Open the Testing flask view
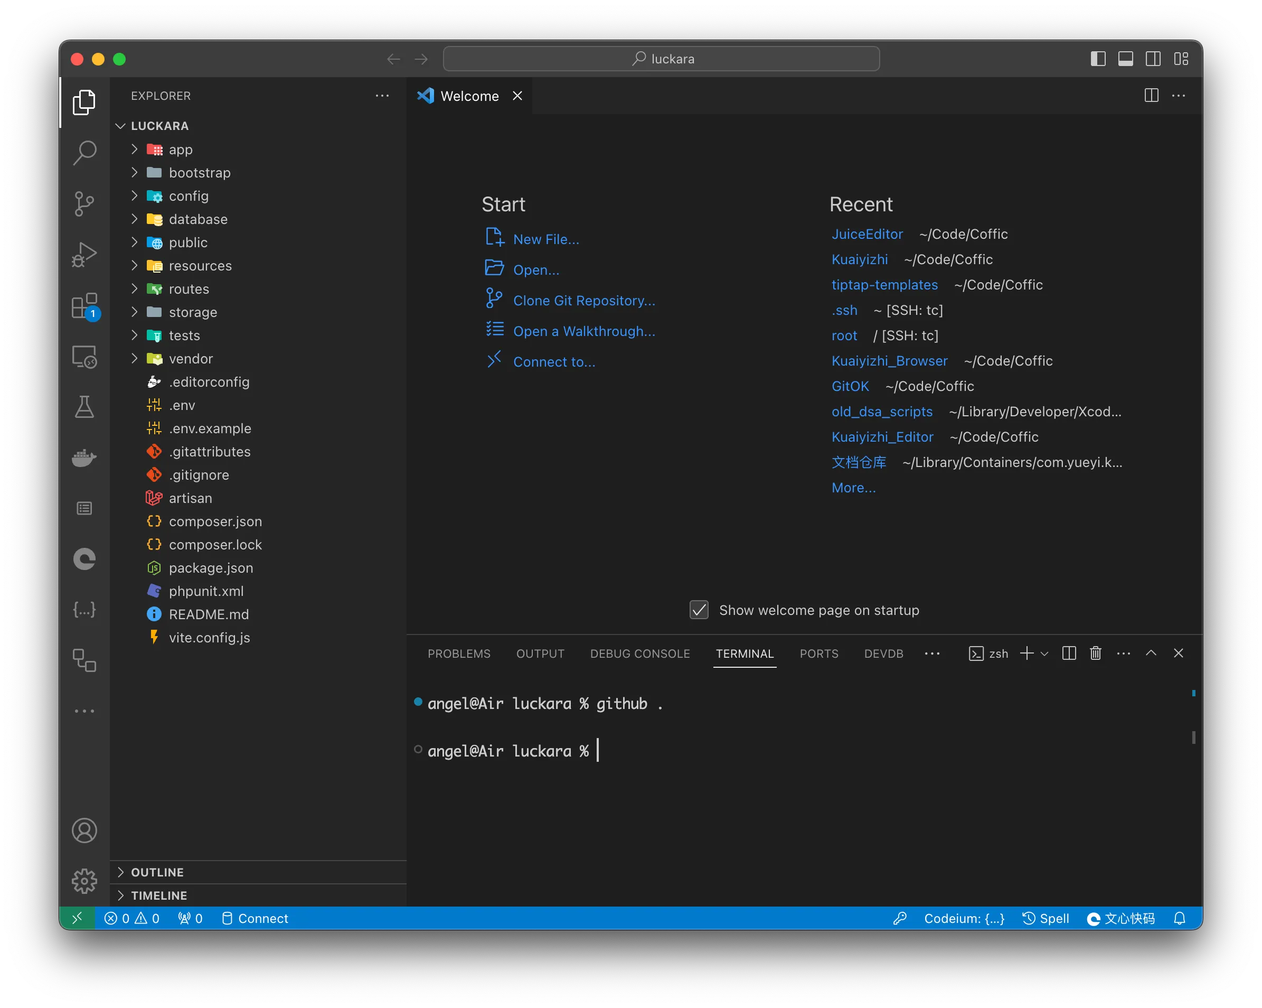The width and height of the screenshot is (1262, 1008). (x=84, y=407)
